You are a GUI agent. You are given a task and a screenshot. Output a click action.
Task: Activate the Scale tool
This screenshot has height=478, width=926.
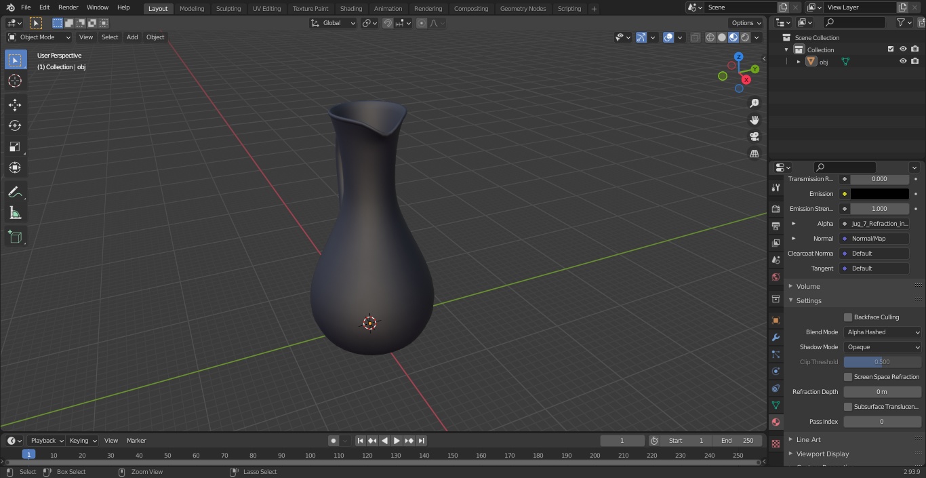coord(15,146)
